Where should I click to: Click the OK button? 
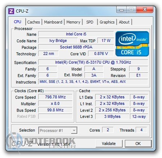(138, 144)
